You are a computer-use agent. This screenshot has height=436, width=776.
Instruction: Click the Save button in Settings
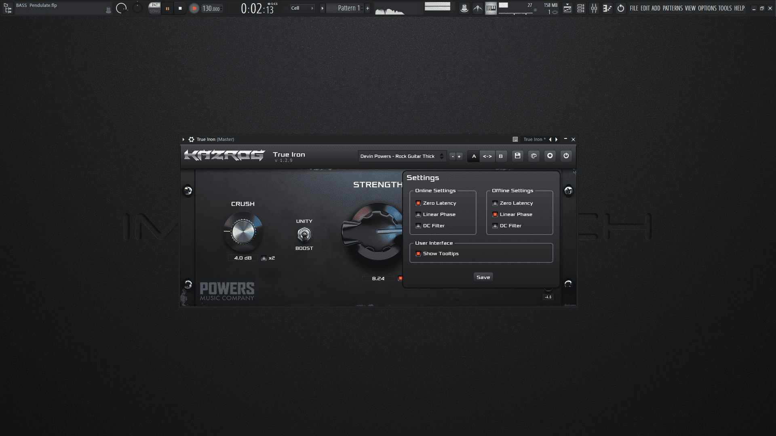click(x=483, y=277)
